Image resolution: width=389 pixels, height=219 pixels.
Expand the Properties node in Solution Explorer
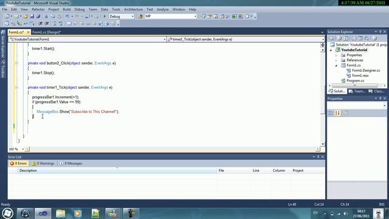336,55
